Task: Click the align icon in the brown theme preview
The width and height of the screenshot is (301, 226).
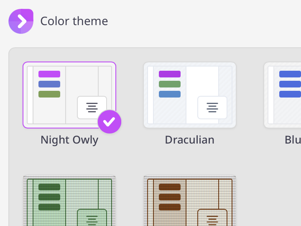Action: click(x=212, y=218)
